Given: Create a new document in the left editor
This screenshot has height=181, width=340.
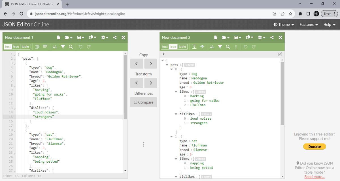Looking at the screenshot, I should pos(58,37).
